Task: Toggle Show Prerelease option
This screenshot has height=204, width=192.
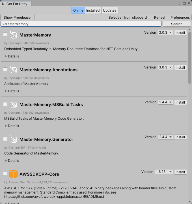Action: coord(17,18)
